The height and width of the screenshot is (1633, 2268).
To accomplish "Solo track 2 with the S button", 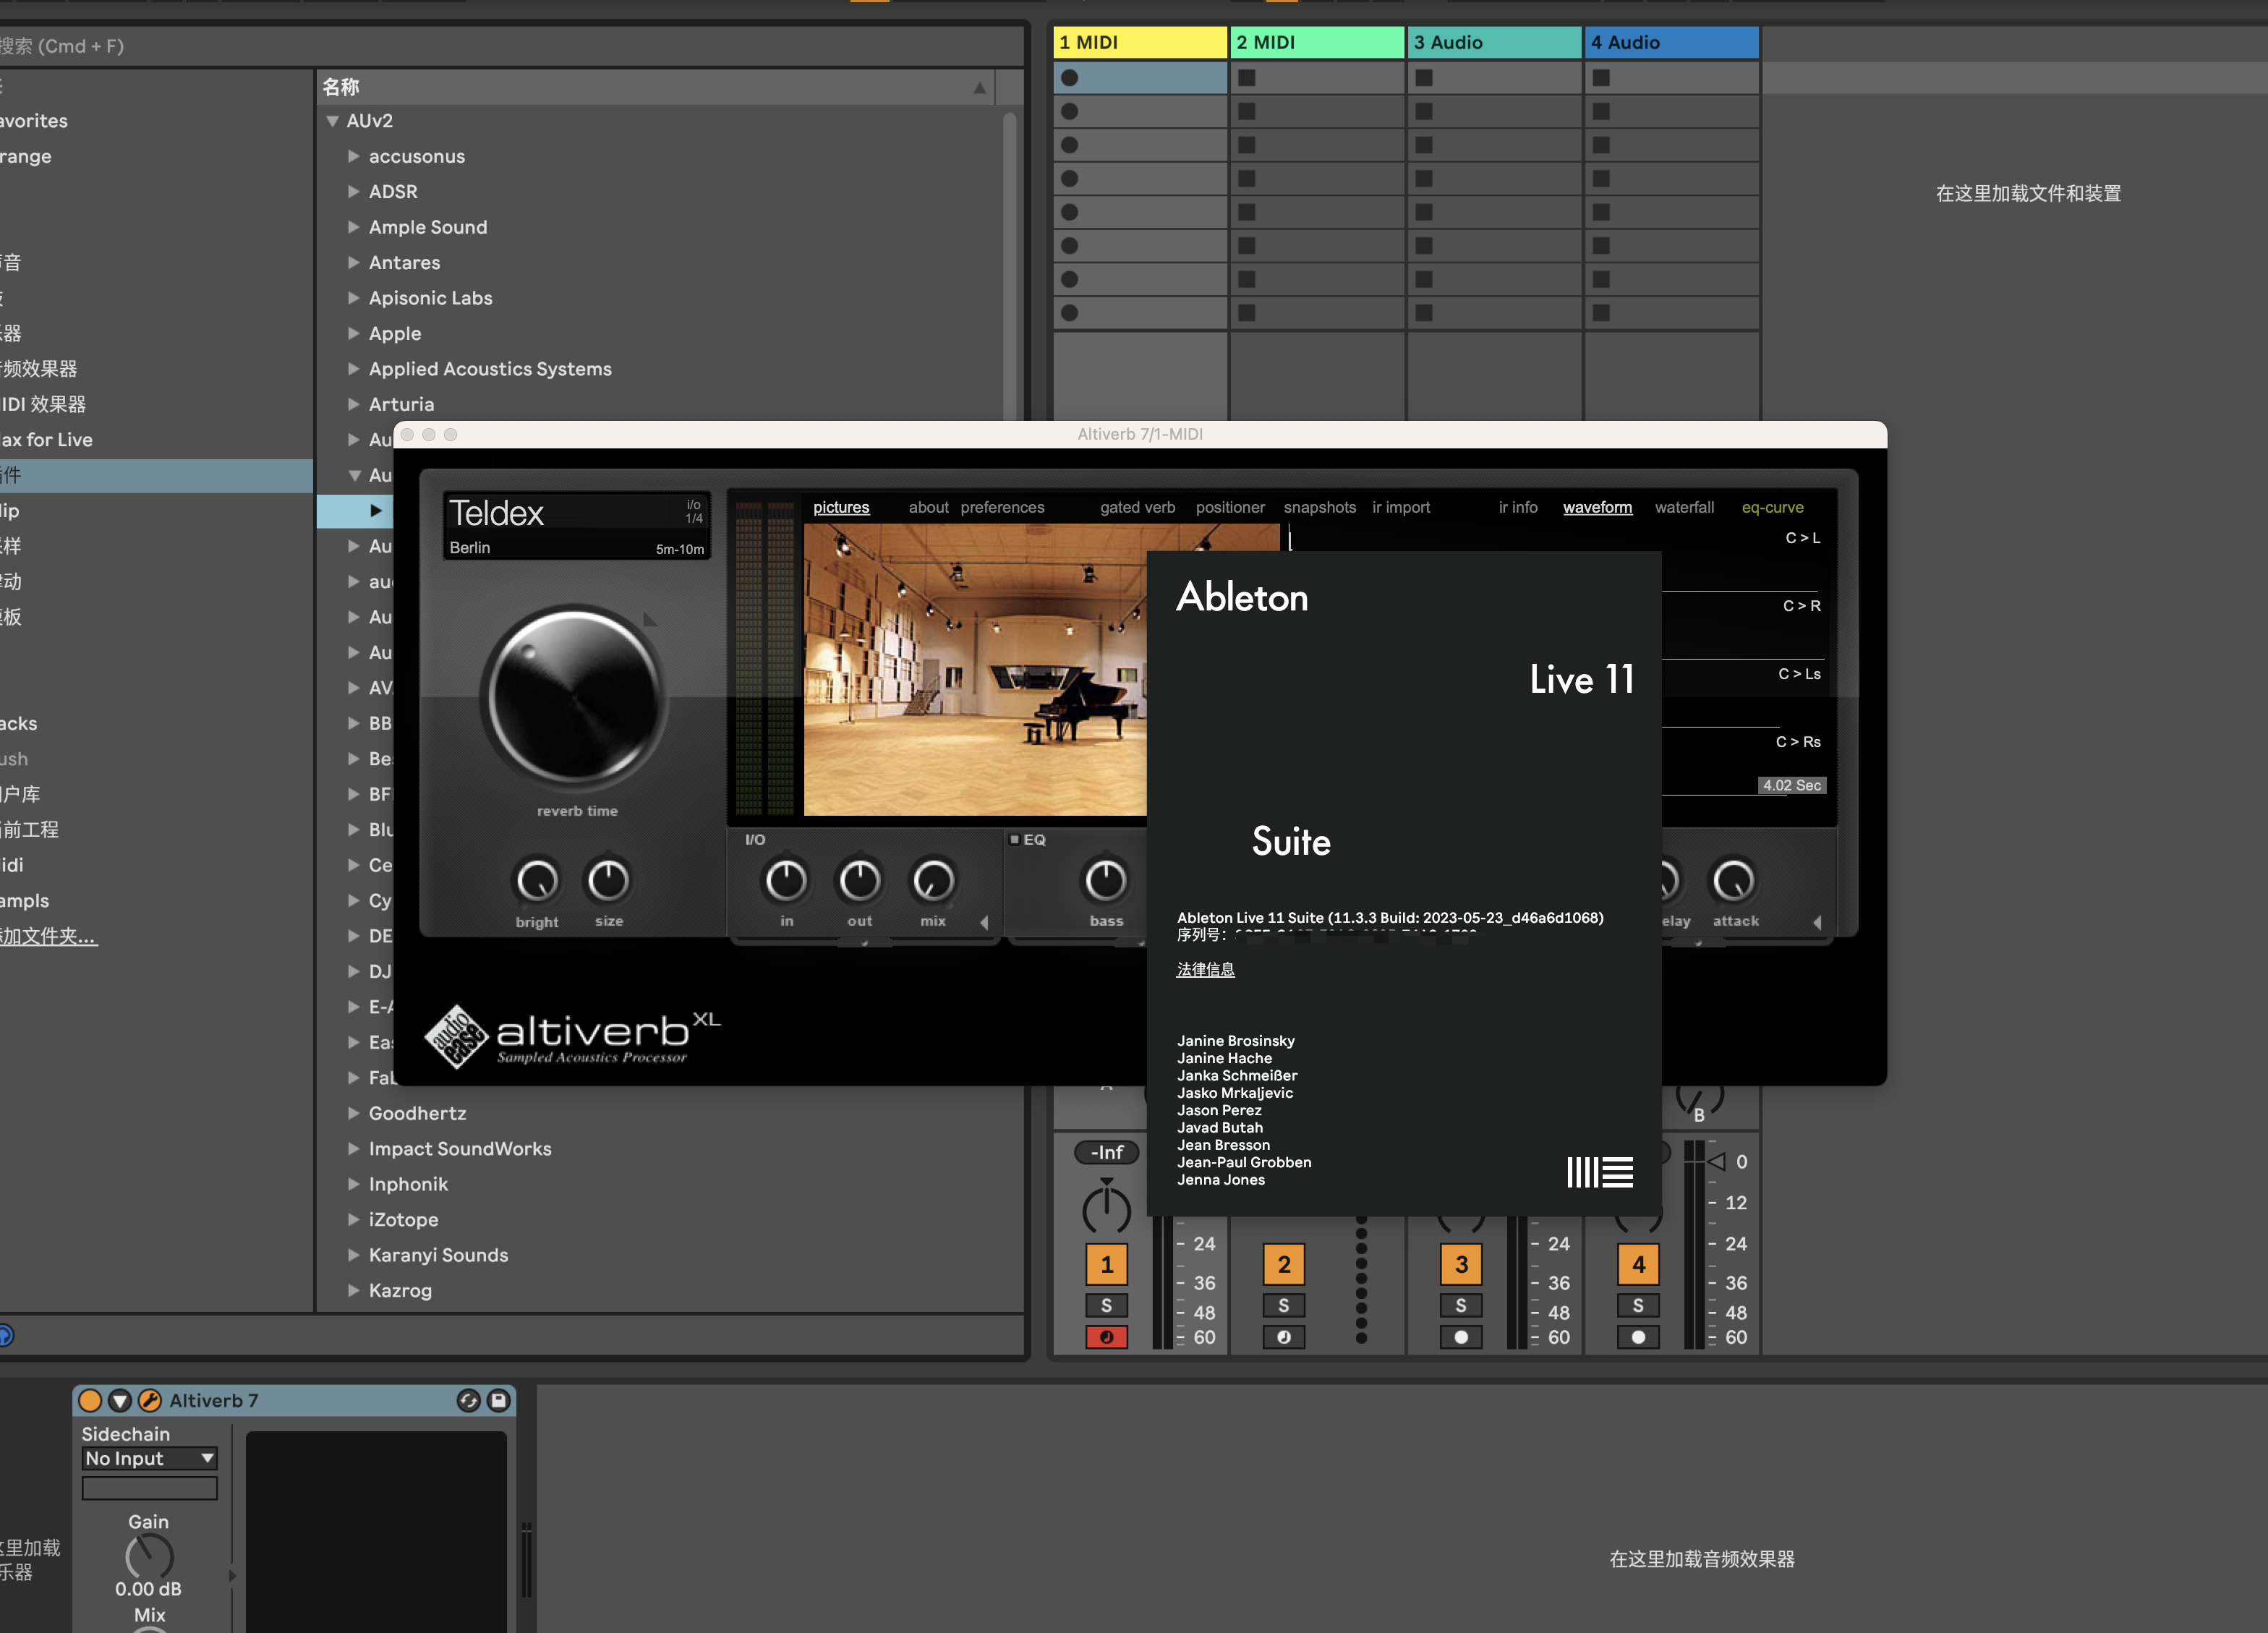I will click(1284, 1305).
